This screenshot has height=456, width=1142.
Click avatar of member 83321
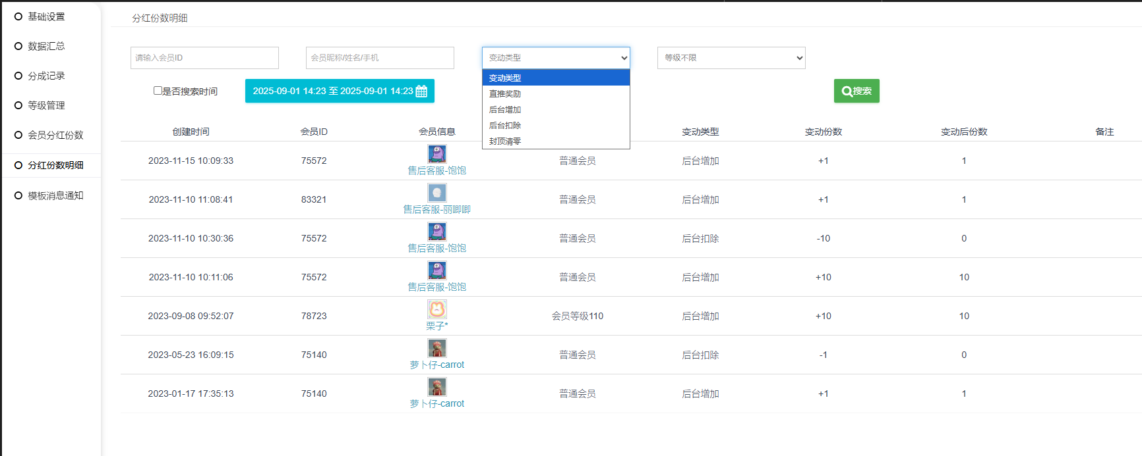(x=436, y=193)
